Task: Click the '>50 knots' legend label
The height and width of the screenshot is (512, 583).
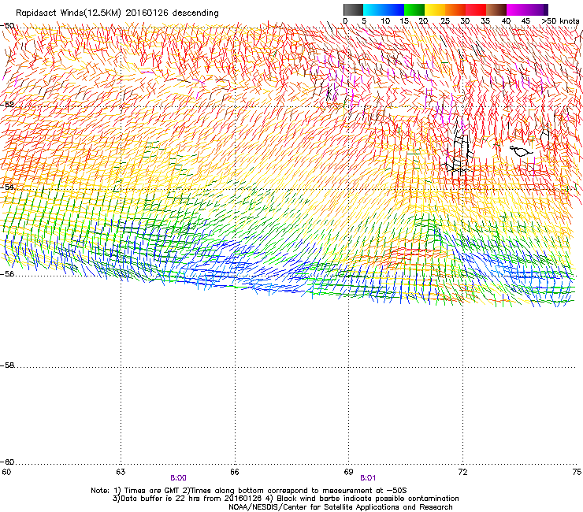Action: pos(560,21)
